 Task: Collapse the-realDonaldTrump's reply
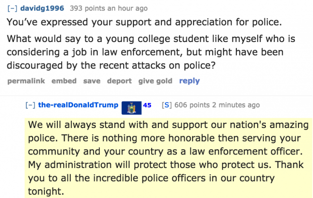click(x=30, y=105)
